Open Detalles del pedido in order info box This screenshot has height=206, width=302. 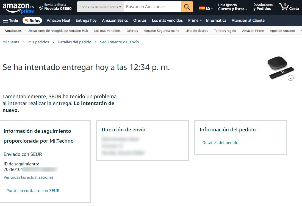coord(220,143)
